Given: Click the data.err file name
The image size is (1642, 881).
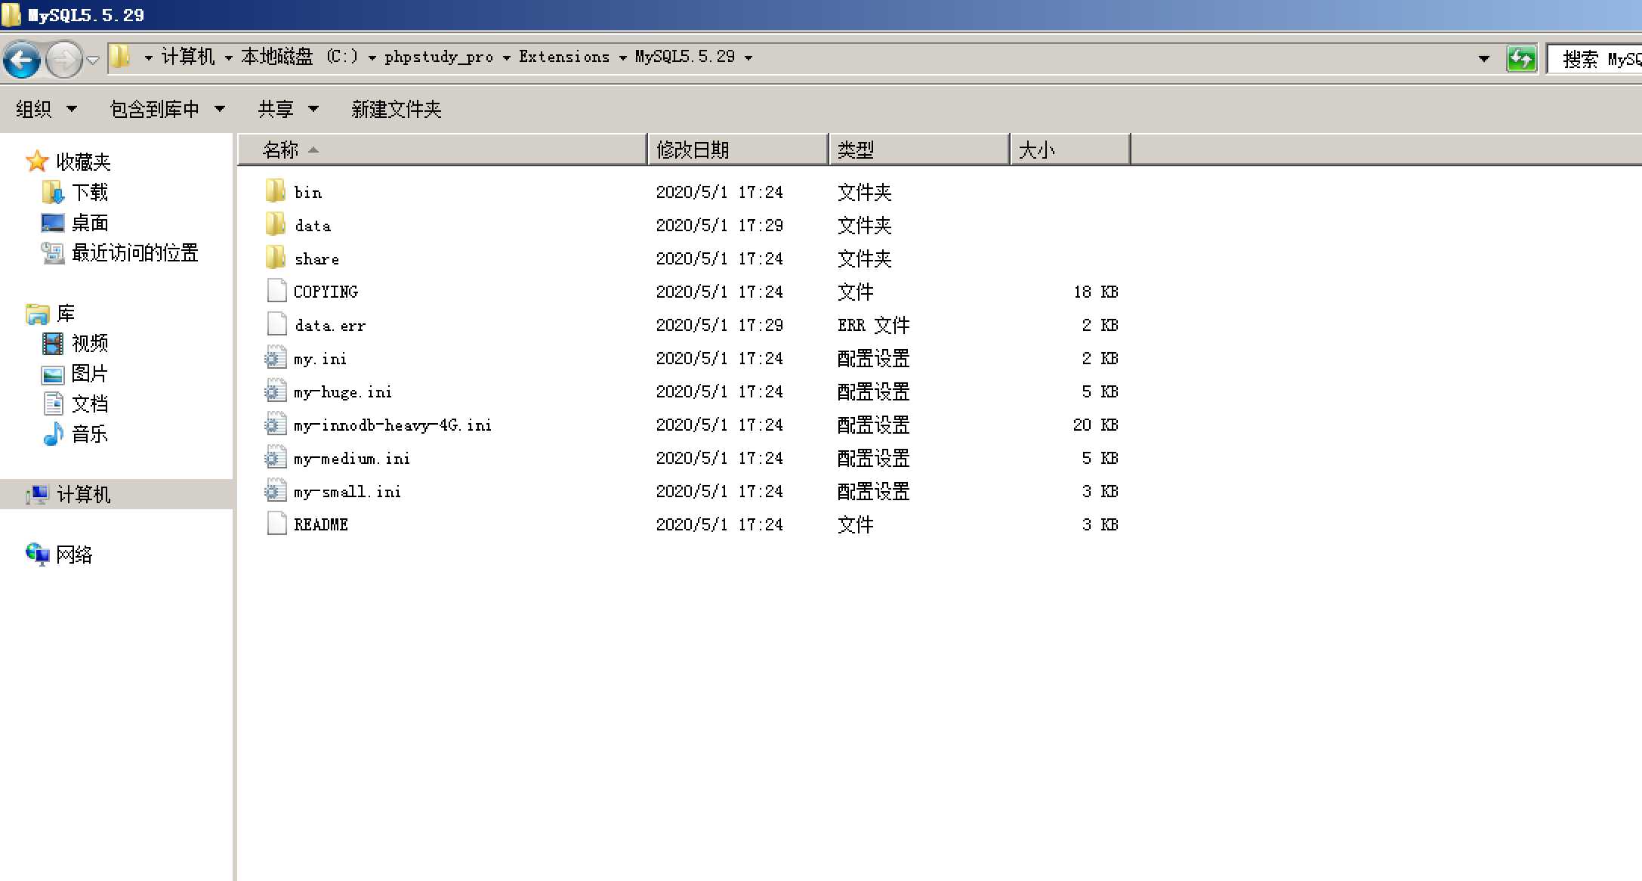Looking at the screenshot, I should click(330, 325).
